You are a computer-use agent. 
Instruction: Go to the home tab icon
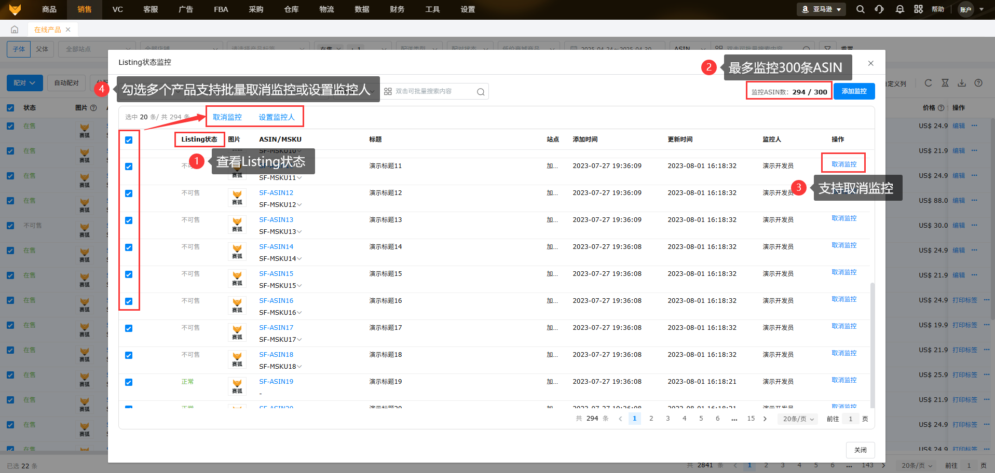click(15, 30)
